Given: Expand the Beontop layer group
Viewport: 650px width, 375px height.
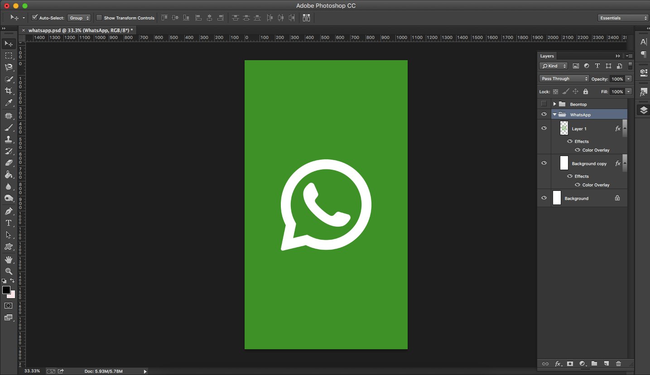Looking at the screenshot, I should 554,104.
